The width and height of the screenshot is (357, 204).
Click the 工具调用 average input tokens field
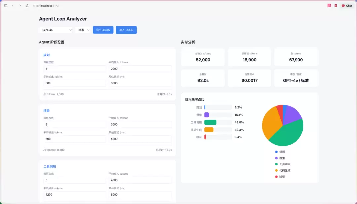click(140, 180)
